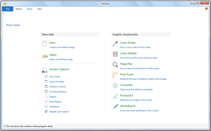Click "Figure out the relative coordinate" text
Viewport: 211px width, 131px height.
[136, 89]
